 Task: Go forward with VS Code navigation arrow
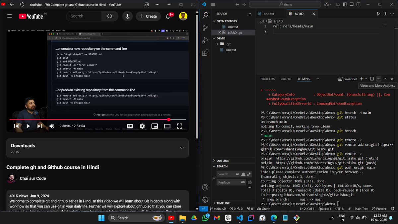click(244, 5)
